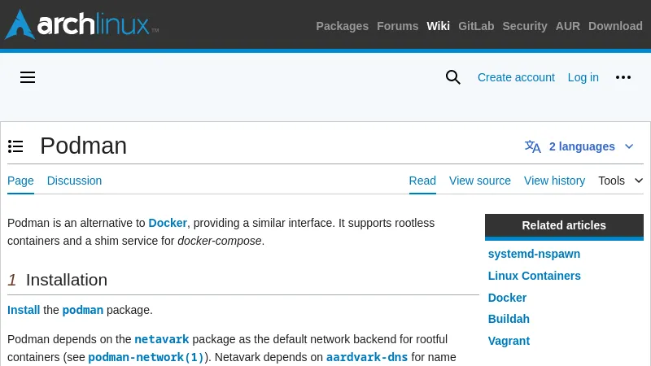Click the Create account link
Viewport: 651px width, 366px height.
point(516,77)
